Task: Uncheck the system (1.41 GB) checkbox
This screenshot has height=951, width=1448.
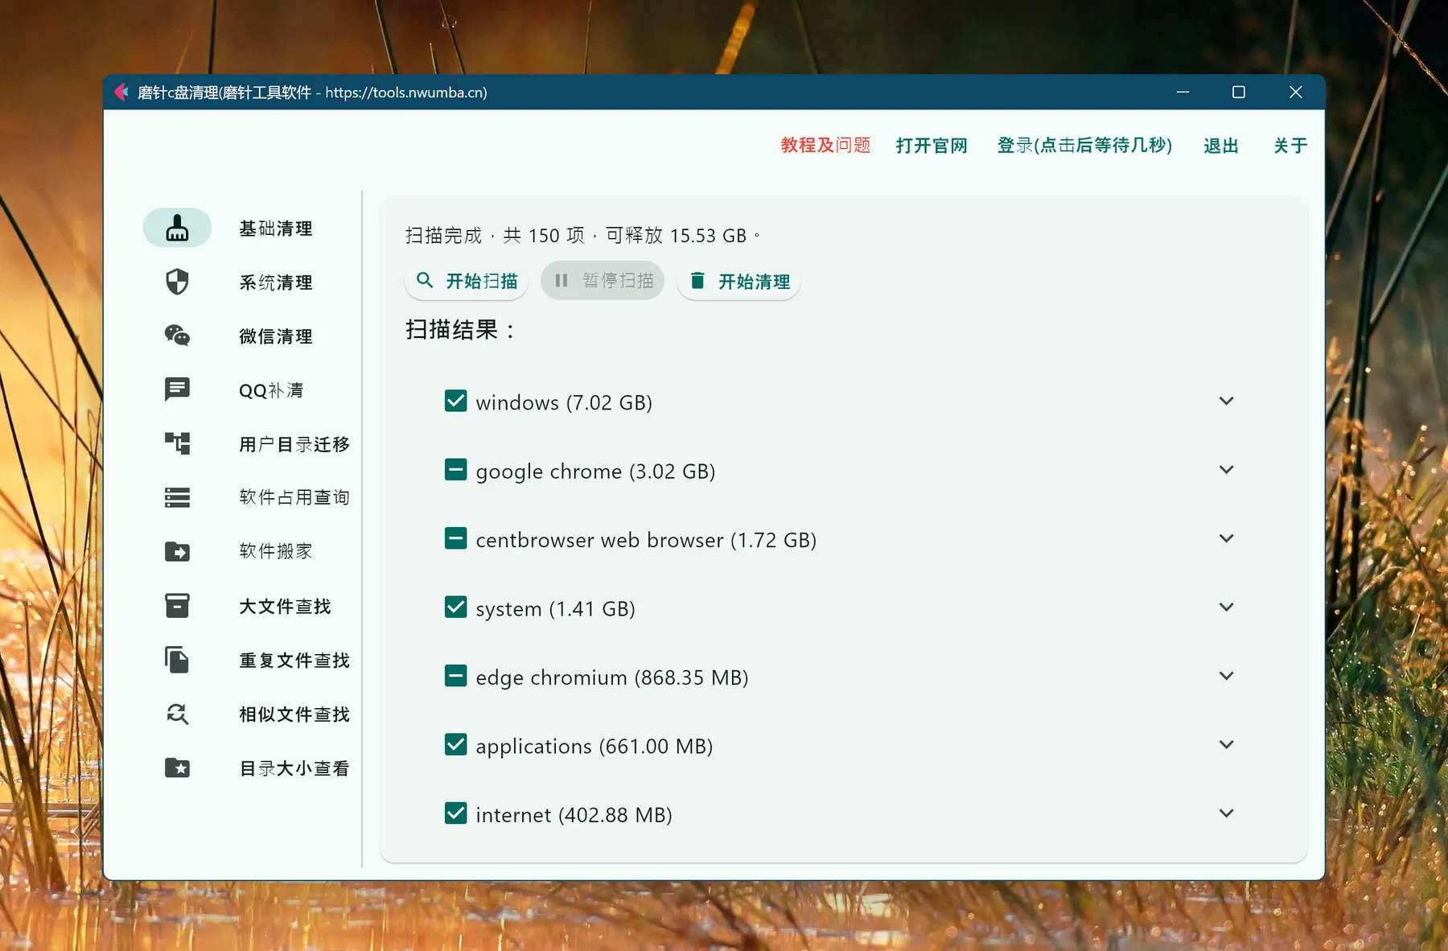Action: (455, 607)
